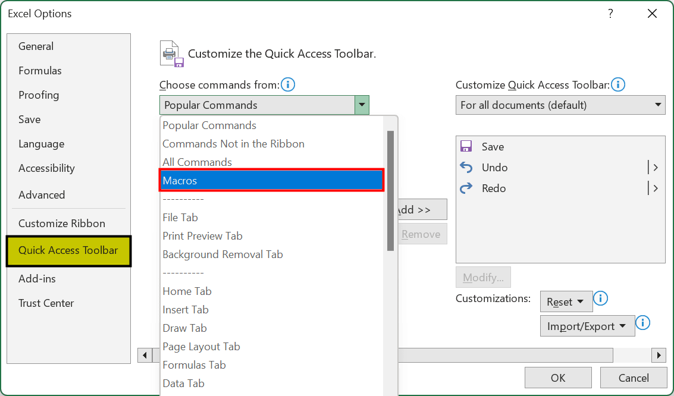Click the Redo arrow icon in list
This screenshot has height=396, width=674.
click(466, 188)
